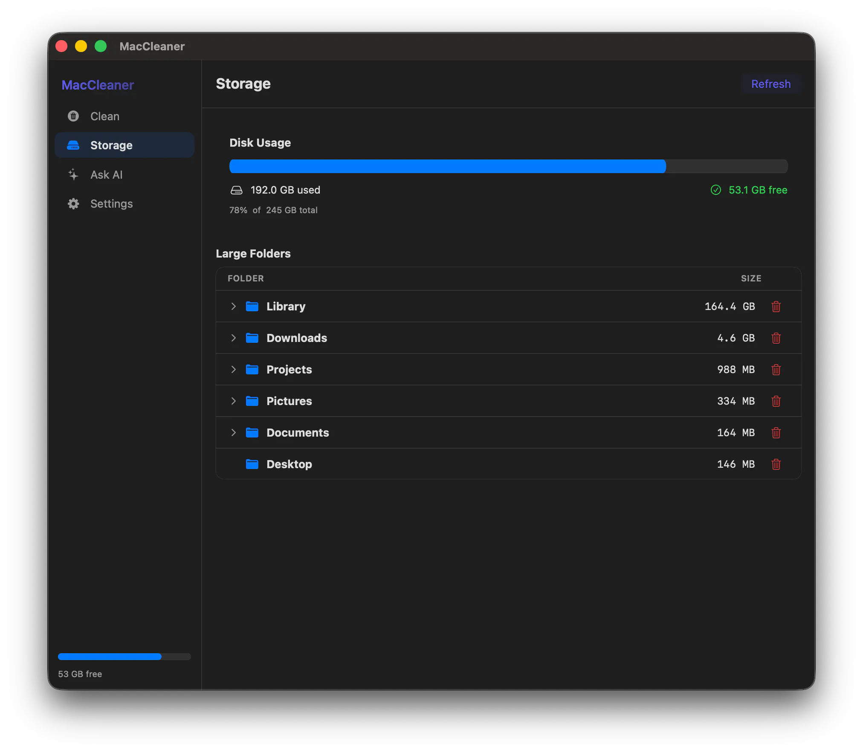Image resolution: width=863 pixels, height=753 pixels.
Task: Click the 164 MB size value
Action: click(736, 433)
